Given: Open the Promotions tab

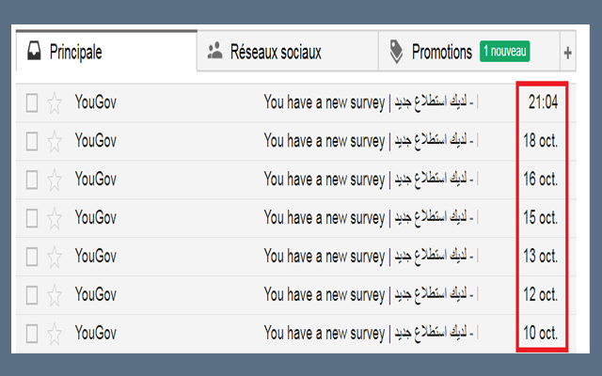Looking at the screenshot, I should pos(441,53).
